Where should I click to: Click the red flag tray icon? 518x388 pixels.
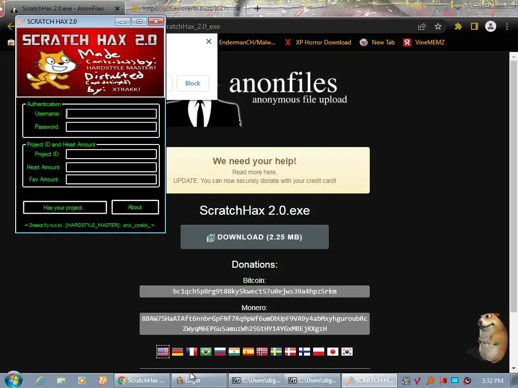tap(443, 381)
